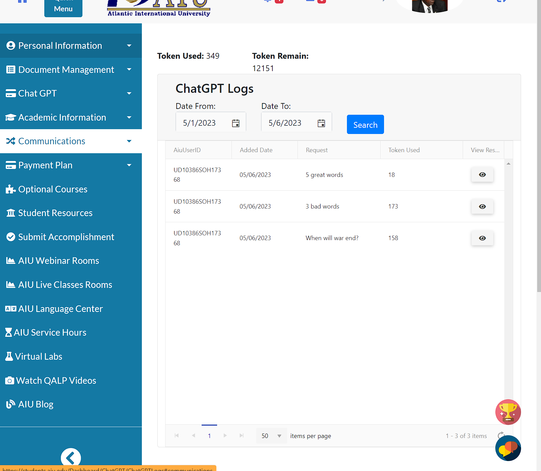Screen dimensions: 541x471
Task: View response for '5 great words' request
Action: (x=482, y=175)
